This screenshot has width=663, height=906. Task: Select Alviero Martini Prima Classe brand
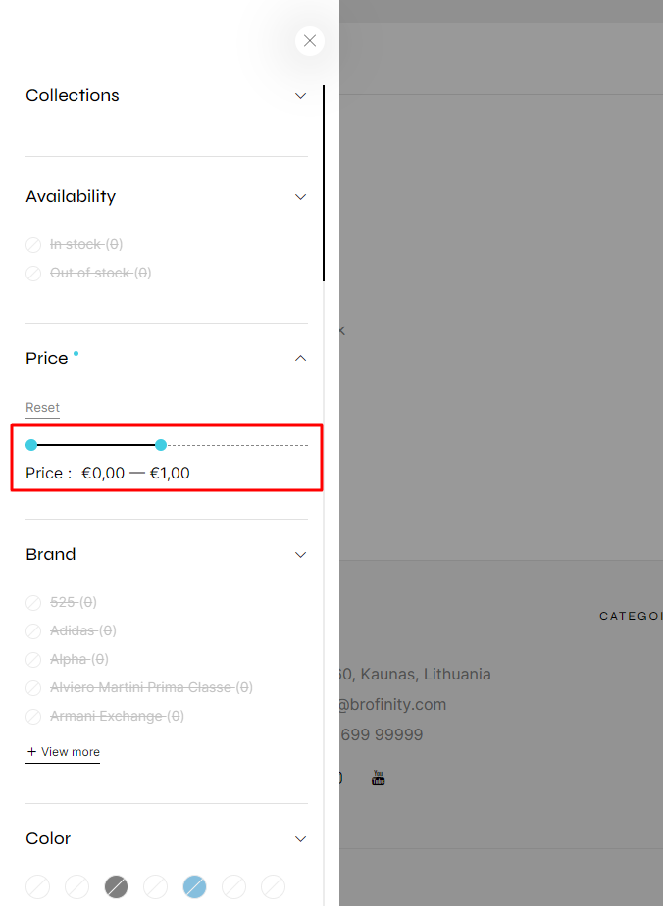click(33, 688)
